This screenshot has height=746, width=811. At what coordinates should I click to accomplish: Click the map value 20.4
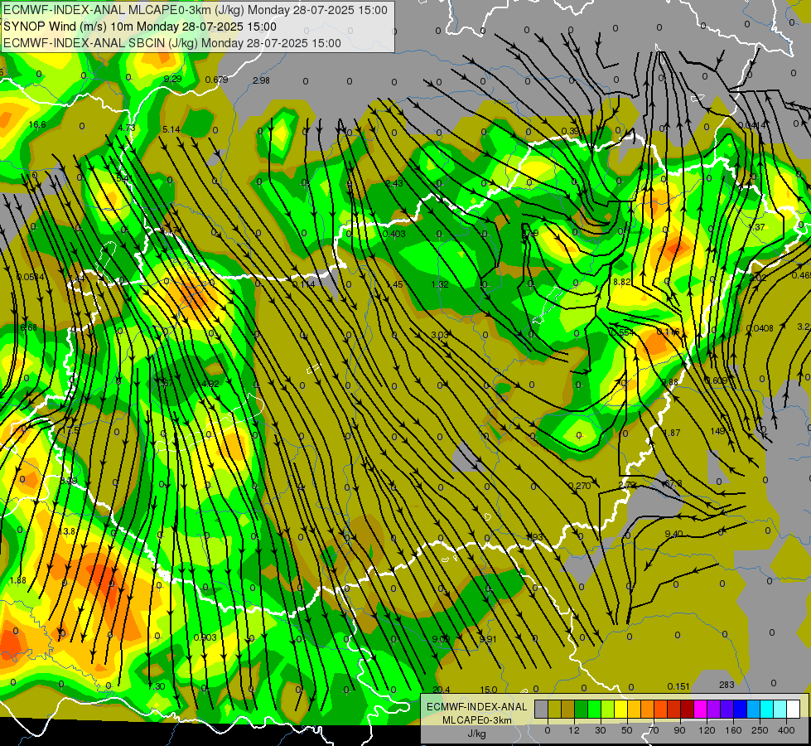(x=442, y=690)
